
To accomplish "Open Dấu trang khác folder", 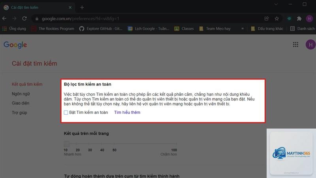I will [x=267, y=28].
